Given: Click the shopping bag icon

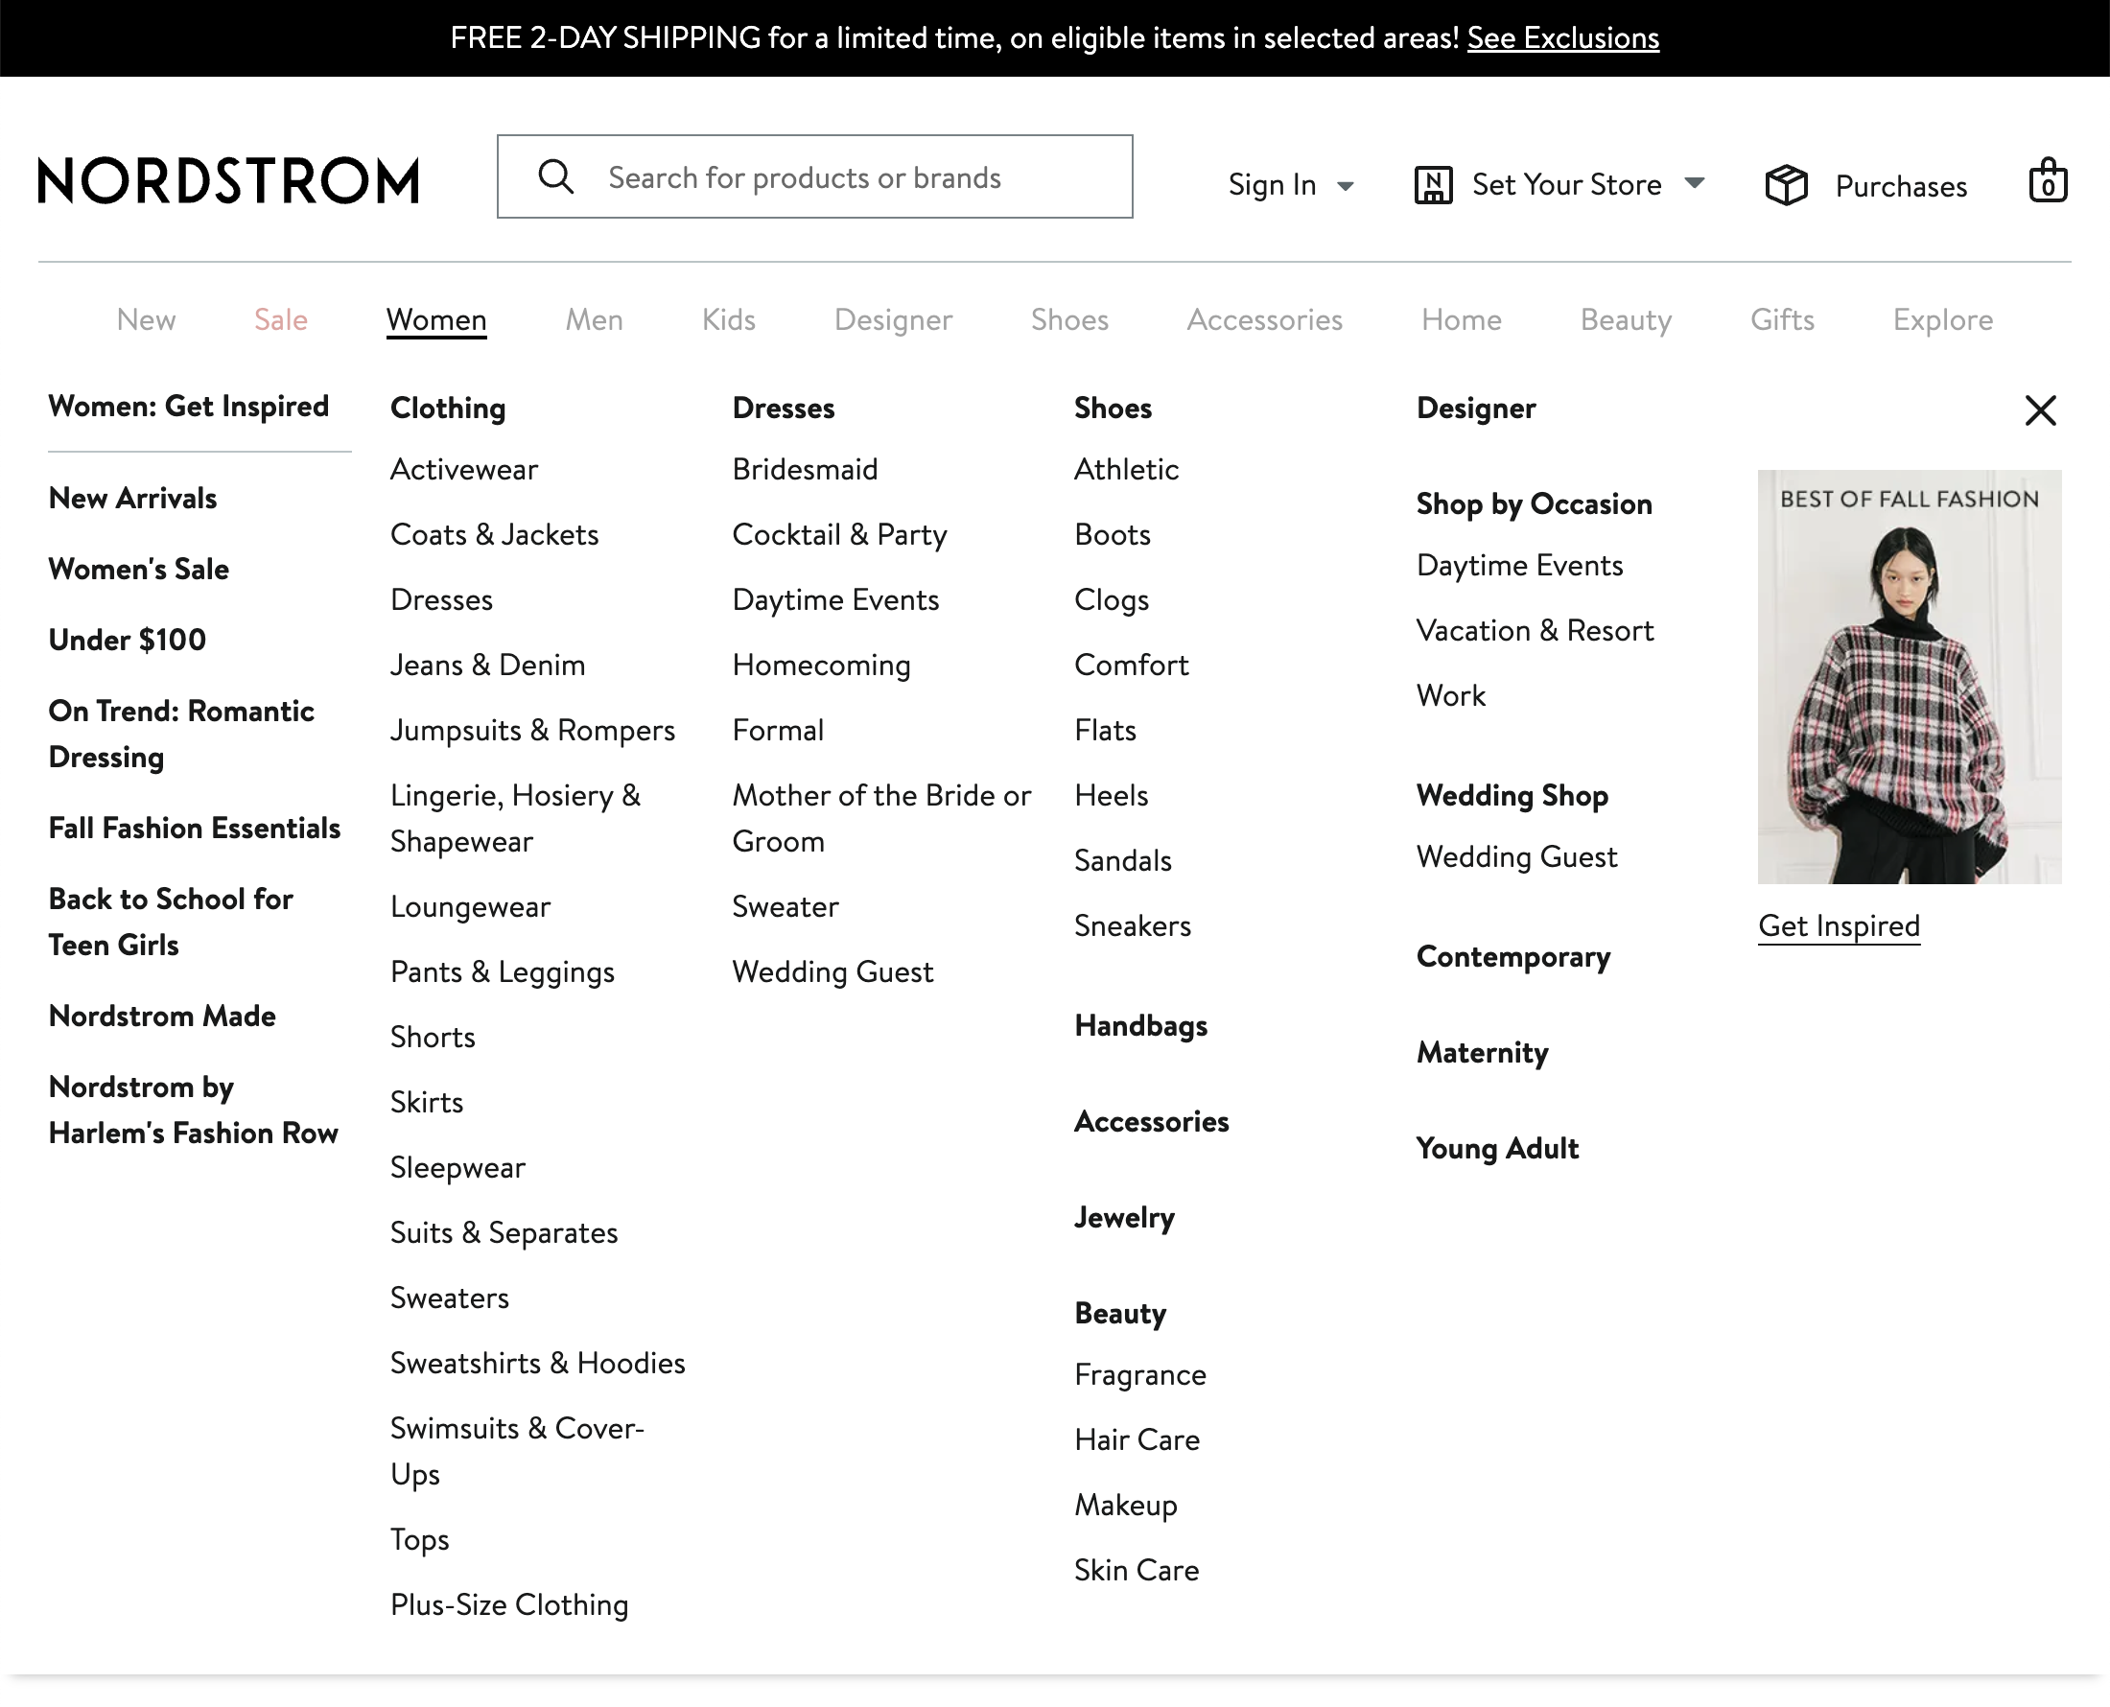Looking at the screenshot, I should [x=2047, y=180].
